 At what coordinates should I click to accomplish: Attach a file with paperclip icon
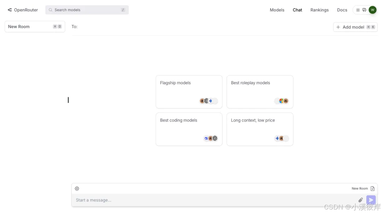(x=360, y=200)
